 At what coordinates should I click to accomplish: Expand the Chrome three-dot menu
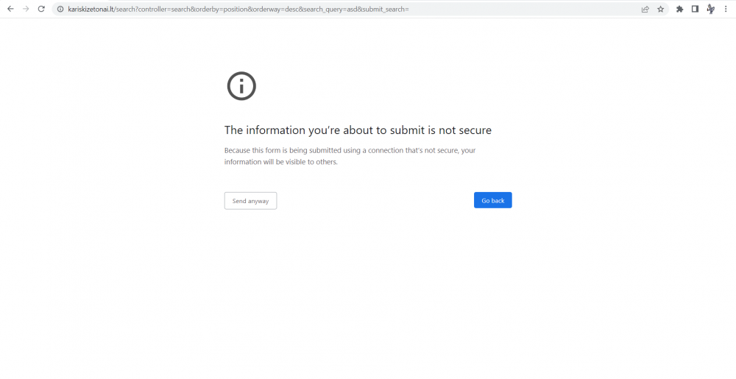(726, 9)
